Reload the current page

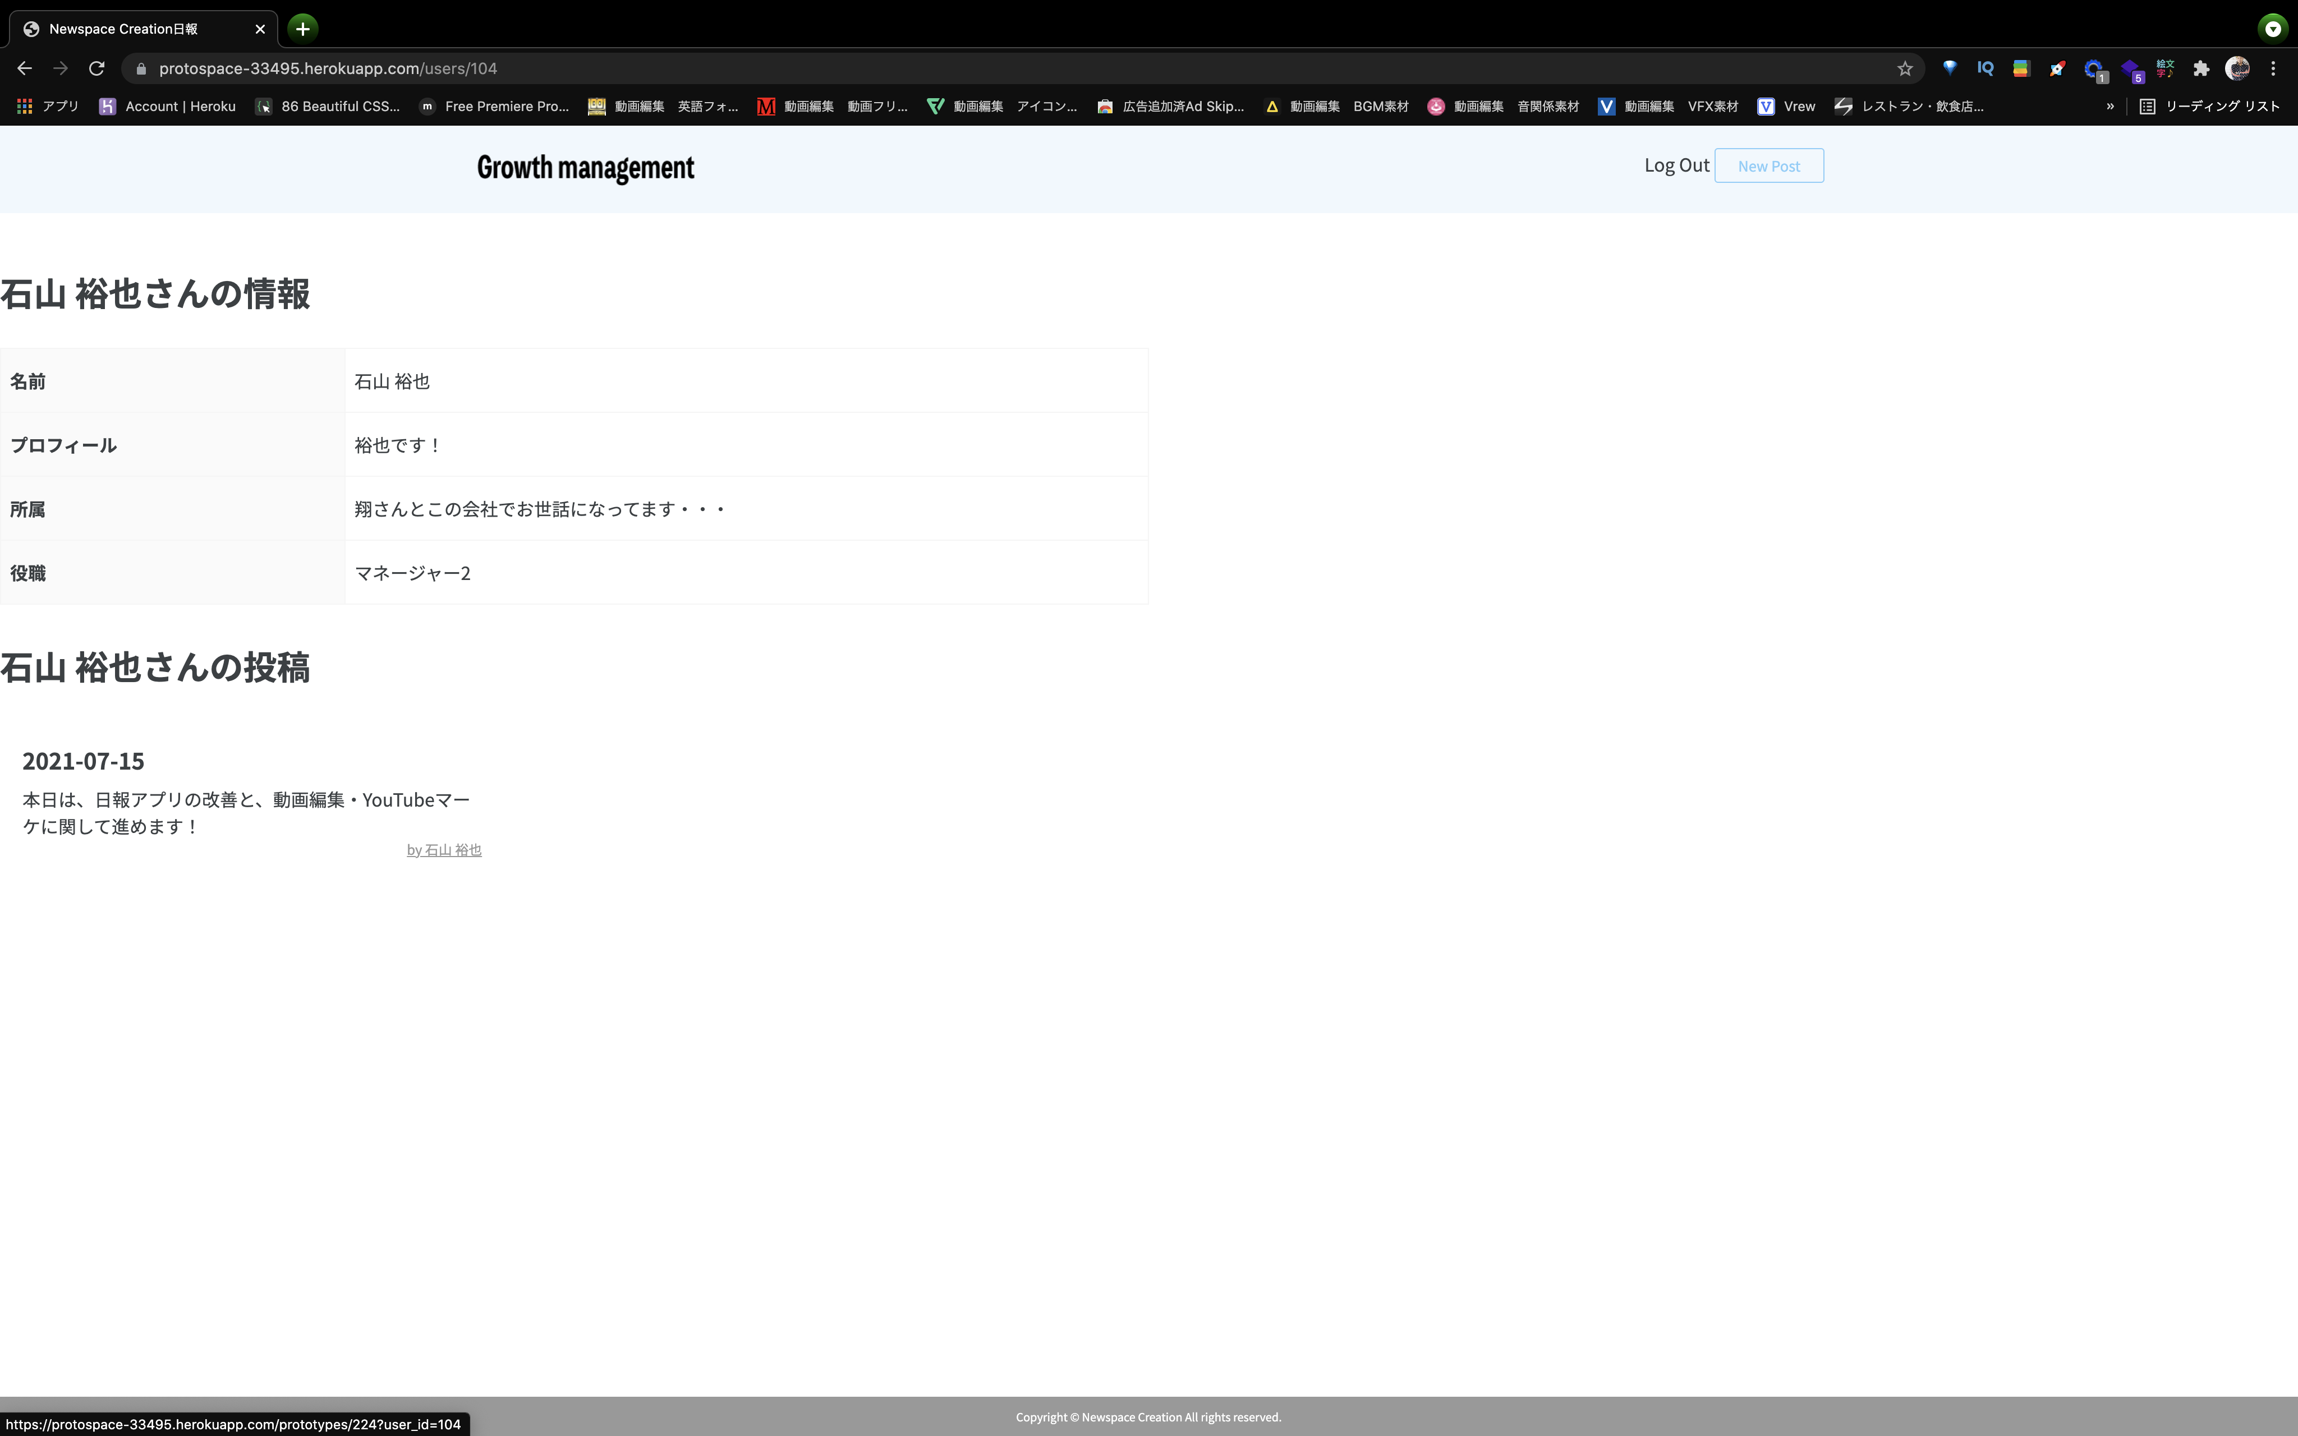click(96, 68)
